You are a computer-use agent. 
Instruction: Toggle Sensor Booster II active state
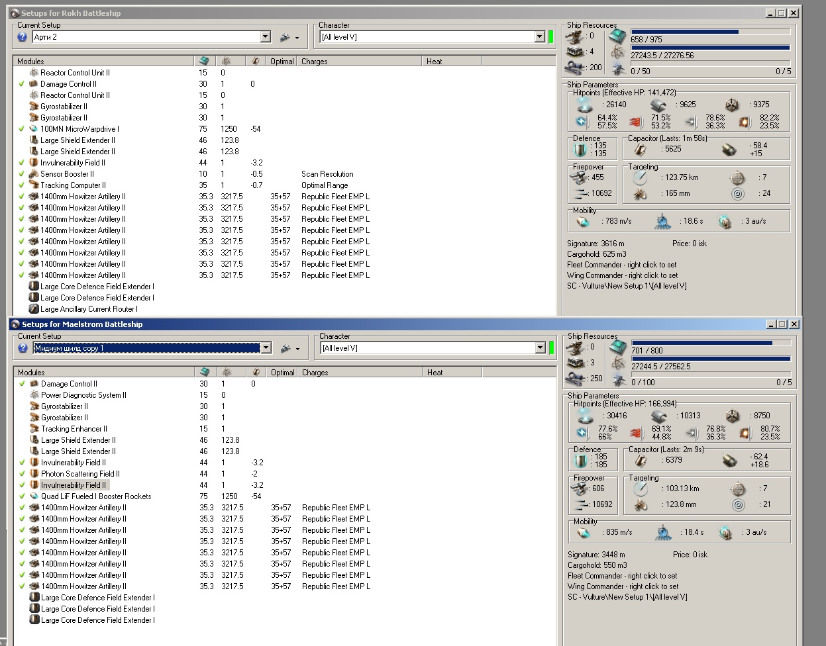click(x=22, y=174)
